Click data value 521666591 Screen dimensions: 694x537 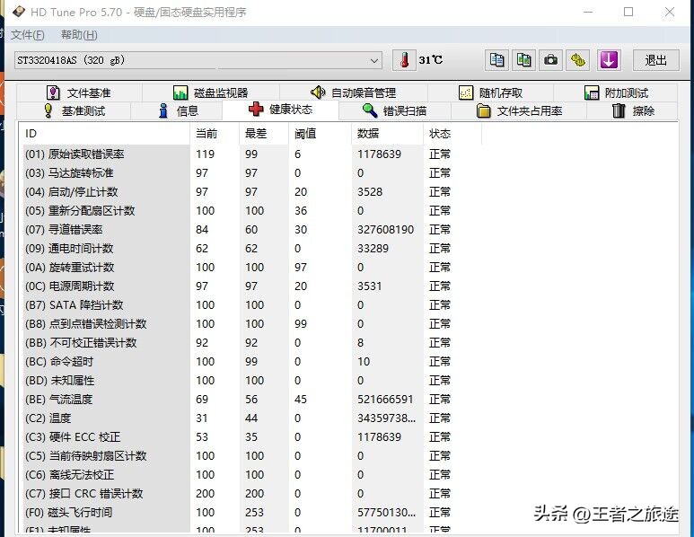coord(385,400)
